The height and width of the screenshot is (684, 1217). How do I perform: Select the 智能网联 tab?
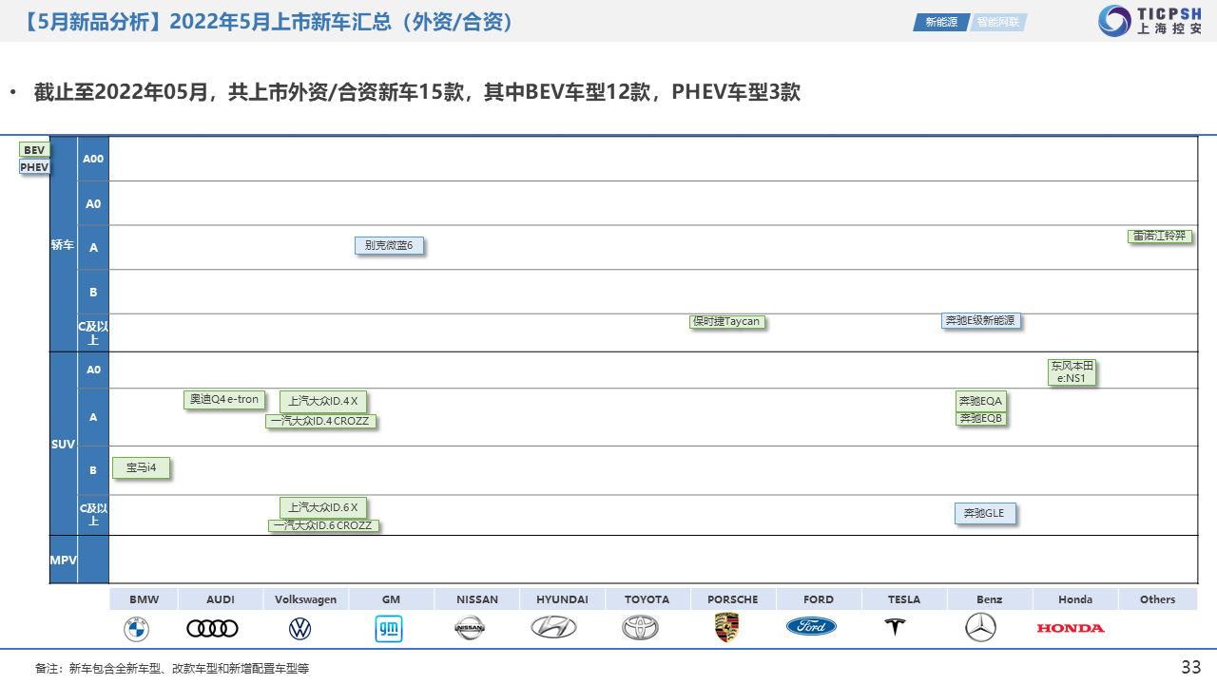(x=997, y=22)
